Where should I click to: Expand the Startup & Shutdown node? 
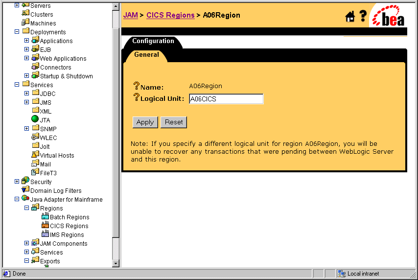[26, 75]
